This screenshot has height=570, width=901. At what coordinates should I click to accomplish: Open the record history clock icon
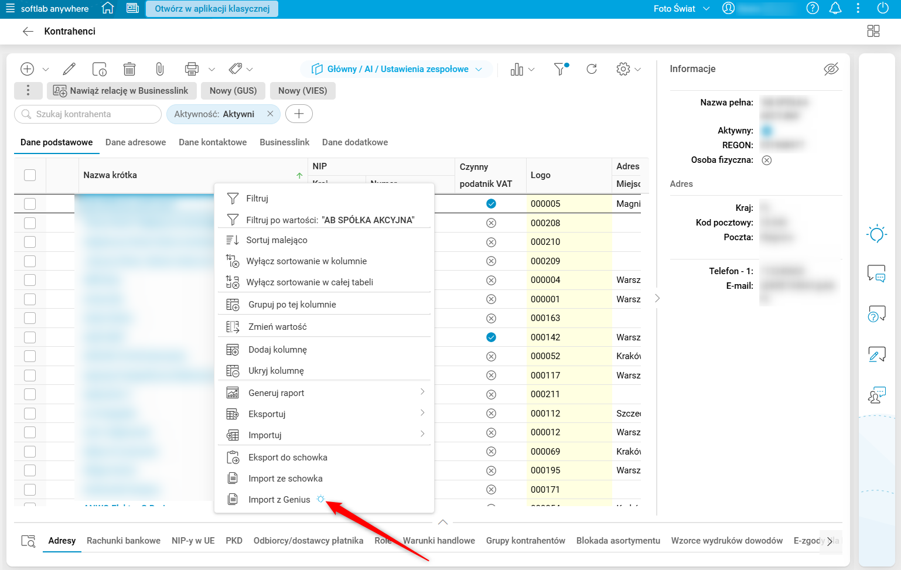[100, 69]
